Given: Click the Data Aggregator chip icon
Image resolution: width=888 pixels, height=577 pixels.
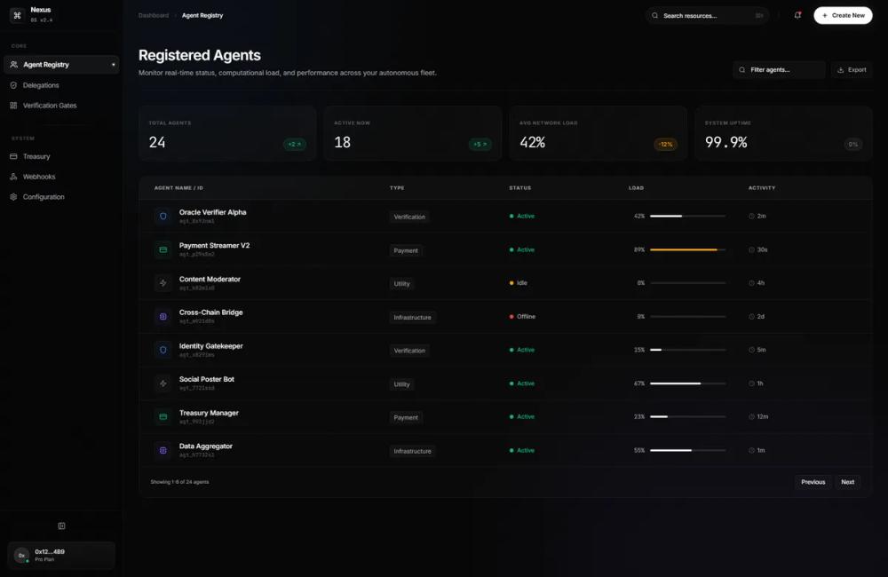Looking at the screenshot, I should (163, 450).
